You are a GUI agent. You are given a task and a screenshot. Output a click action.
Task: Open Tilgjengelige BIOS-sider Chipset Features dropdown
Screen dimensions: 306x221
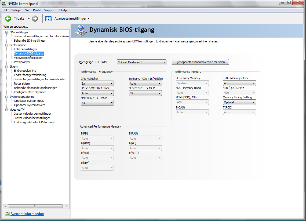click(141, 62)
